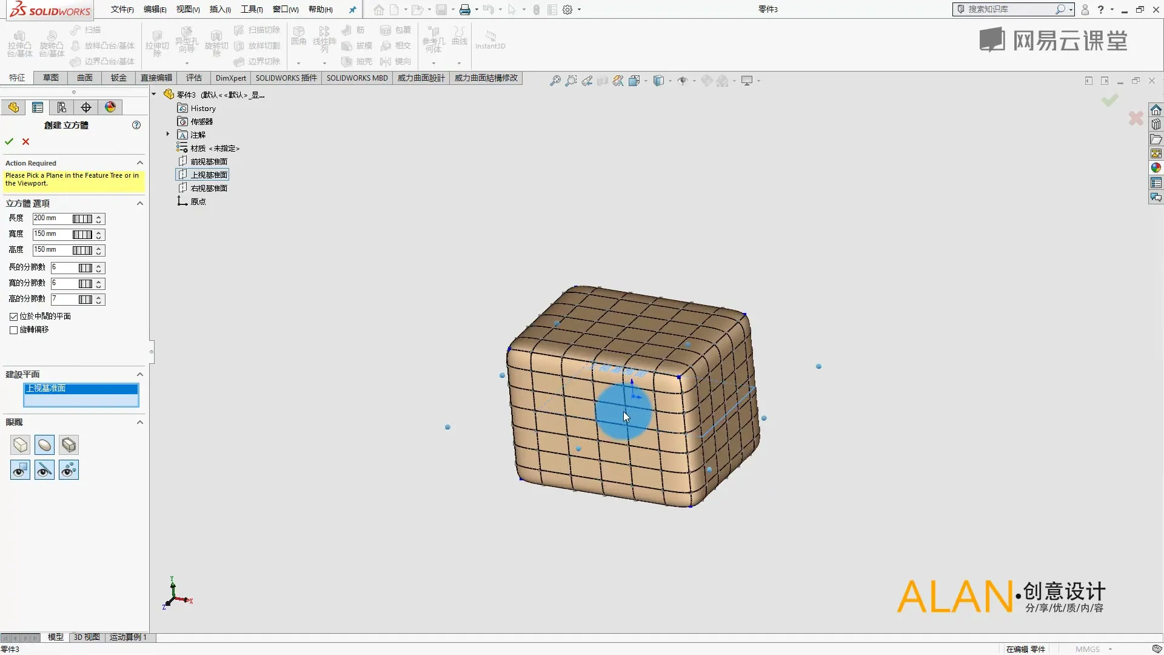1164x655 pixels.
Task: Switch to the 曲面 ribbon tab
Action: click(85, 78)
